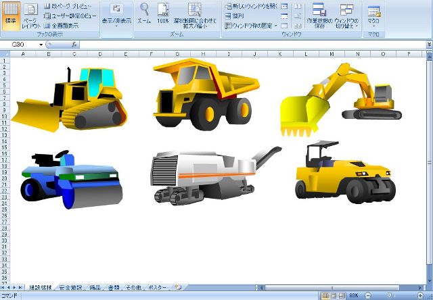The width and height of the screenshot is (433, 300).
Task: Click the Name Box showing G30
Action: 20,45
